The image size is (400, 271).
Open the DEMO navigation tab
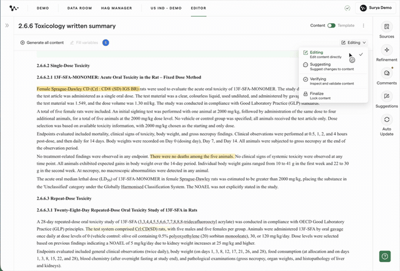point(42,8)
